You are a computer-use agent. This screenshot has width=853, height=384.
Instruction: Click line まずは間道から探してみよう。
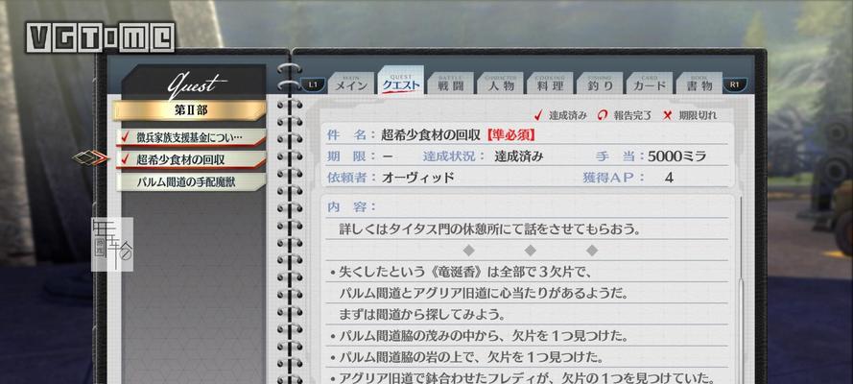pos(422,314)
